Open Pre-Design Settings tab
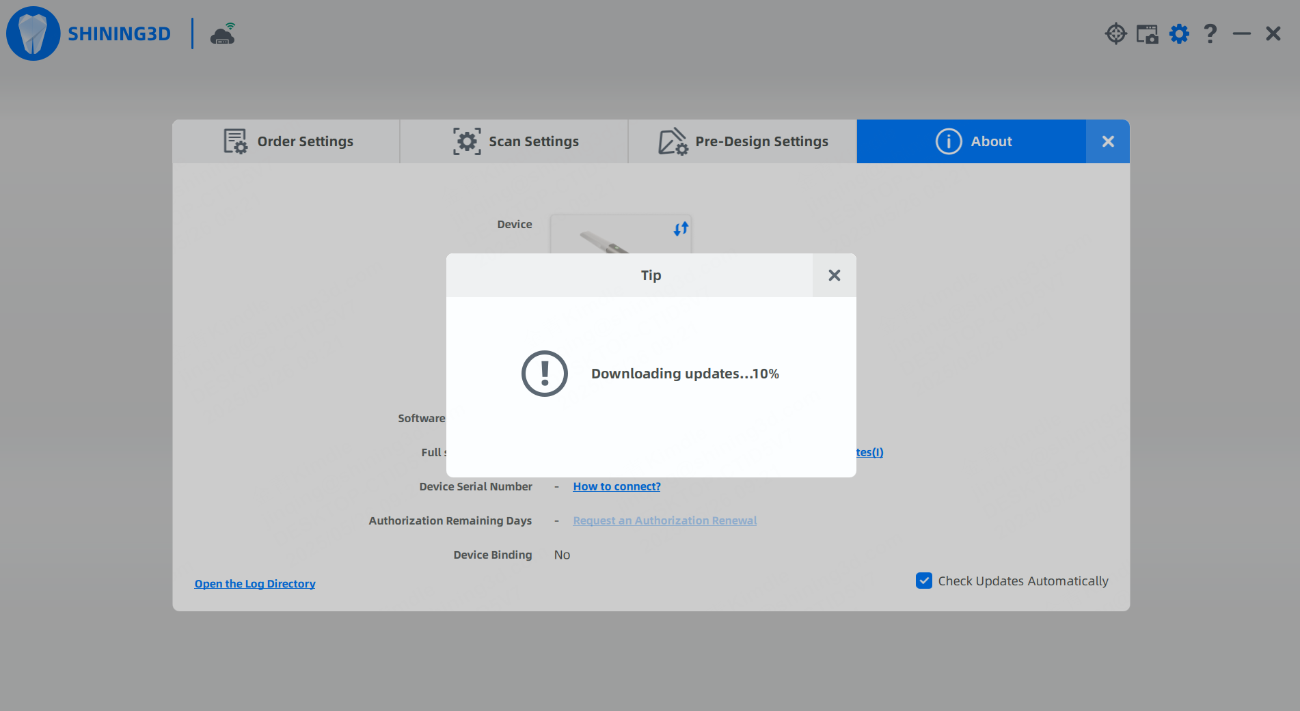 (x=742, y=141)
